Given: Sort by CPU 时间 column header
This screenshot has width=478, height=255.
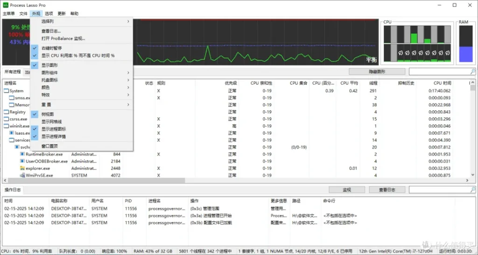Looking at the screenshot, I should (x=443, y=83).
